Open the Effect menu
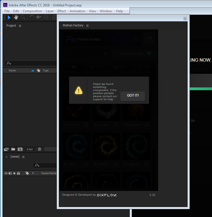Viewport: 212px width, 217px height. (61, 11)
